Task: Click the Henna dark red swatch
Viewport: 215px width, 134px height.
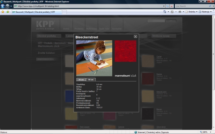Action: [x=148, y=79]
